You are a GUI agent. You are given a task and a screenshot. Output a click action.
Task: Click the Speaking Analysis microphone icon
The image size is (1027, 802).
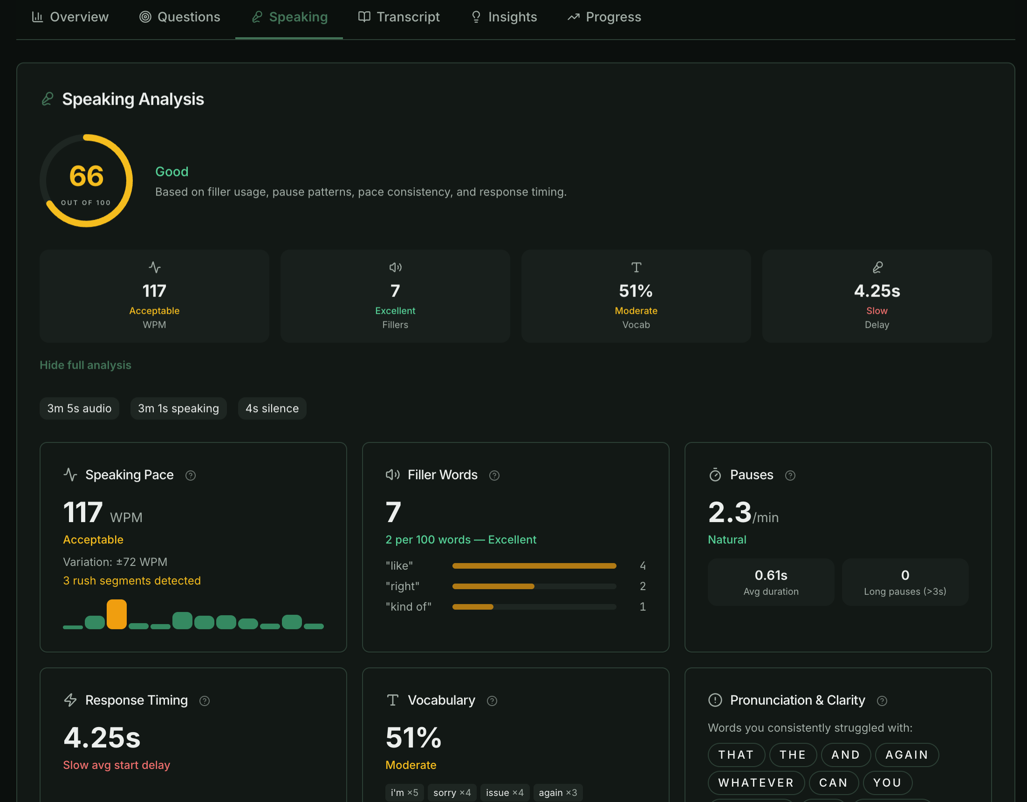48,99
